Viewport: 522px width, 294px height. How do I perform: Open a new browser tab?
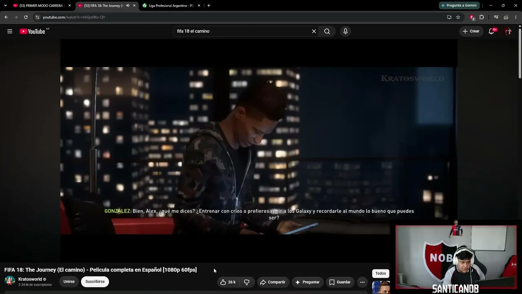pyautogui.click(x=209, y=6)
